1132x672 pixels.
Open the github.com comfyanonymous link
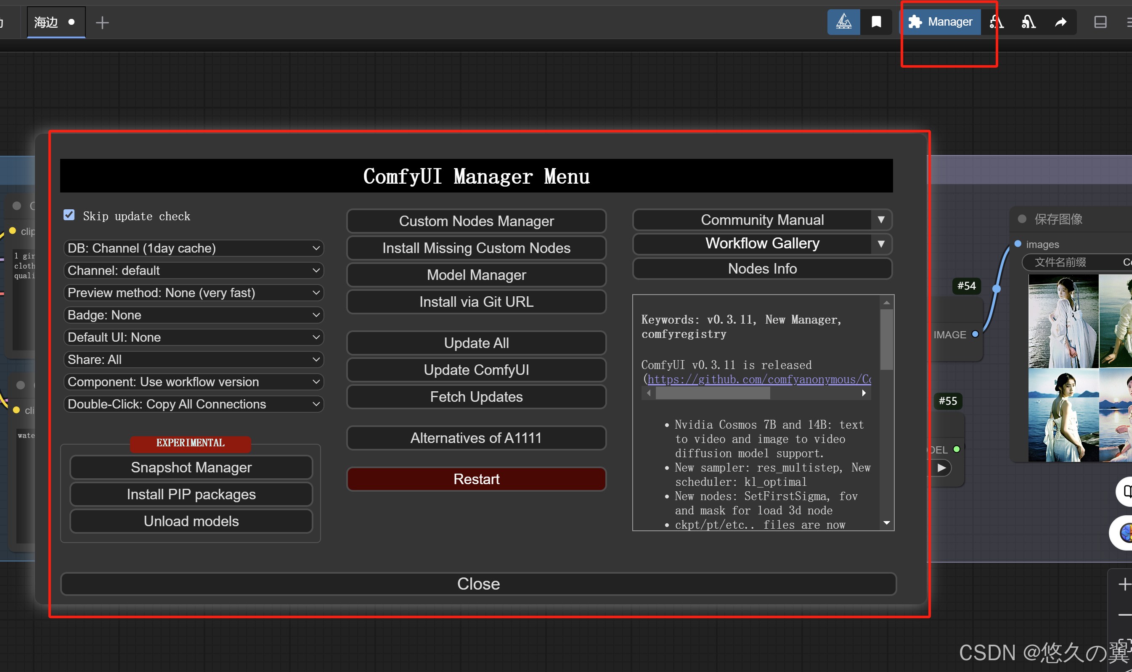[x=759, y=379]
